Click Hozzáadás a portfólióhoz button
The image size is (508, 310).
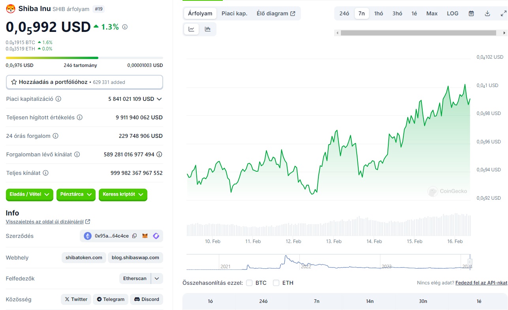[x=85, y=82]
